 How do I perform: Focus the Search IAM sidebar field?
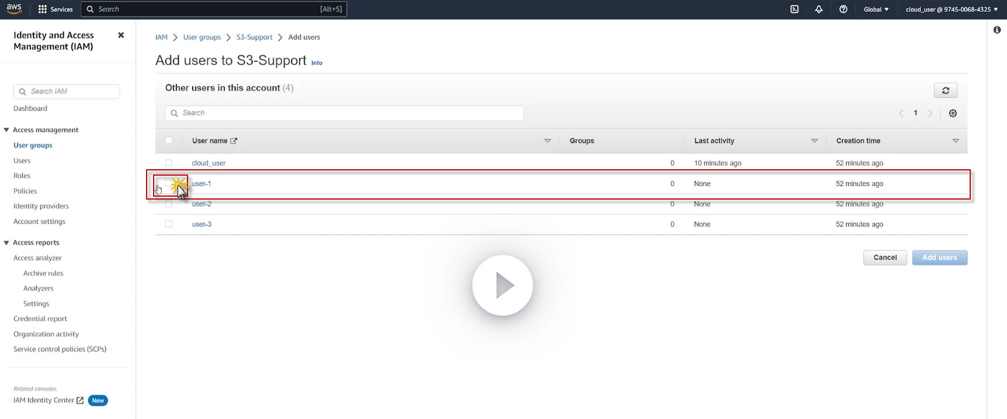coord(67,92)
